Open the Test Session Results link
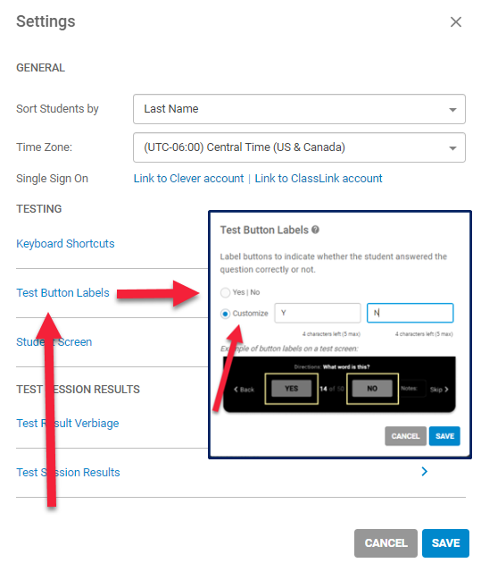Viewport: 481px width, 563px height. pyautogui.click(x=68, y=473)
